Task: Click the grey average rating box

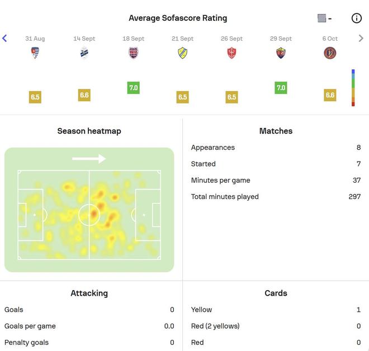Action: tap(322, 18)
